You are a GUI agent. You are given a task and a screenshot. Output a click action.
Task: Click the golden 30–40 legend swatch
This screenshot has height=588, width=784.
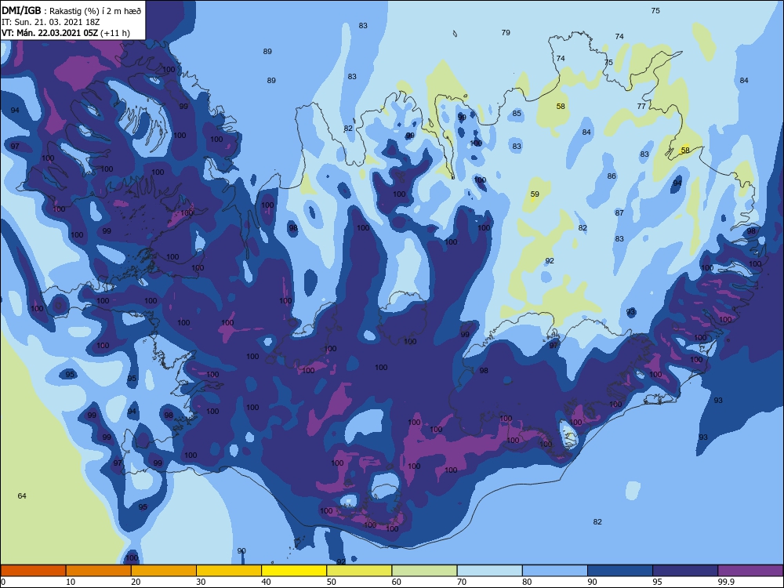click(x=229, y=571)
